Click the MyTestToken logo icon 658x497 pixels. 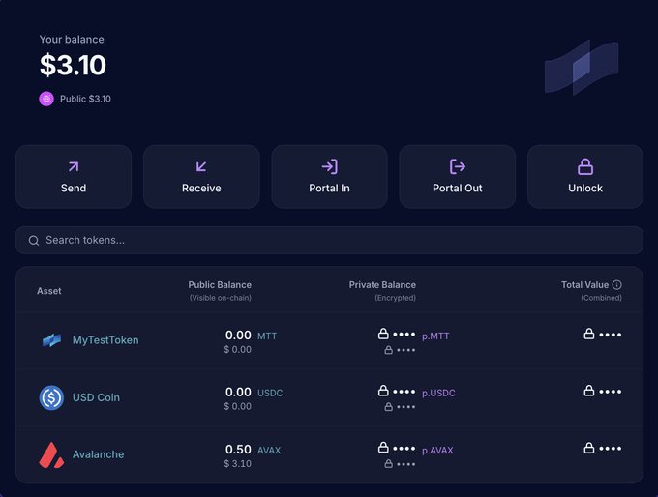51,340
